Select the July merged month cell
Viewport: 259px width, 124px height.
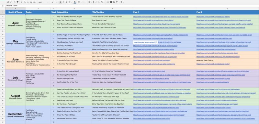pos(15,78)
